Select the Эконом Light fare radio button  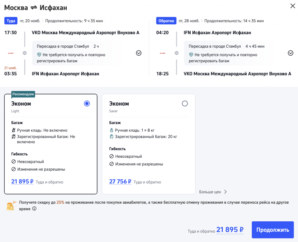(87, 104)
